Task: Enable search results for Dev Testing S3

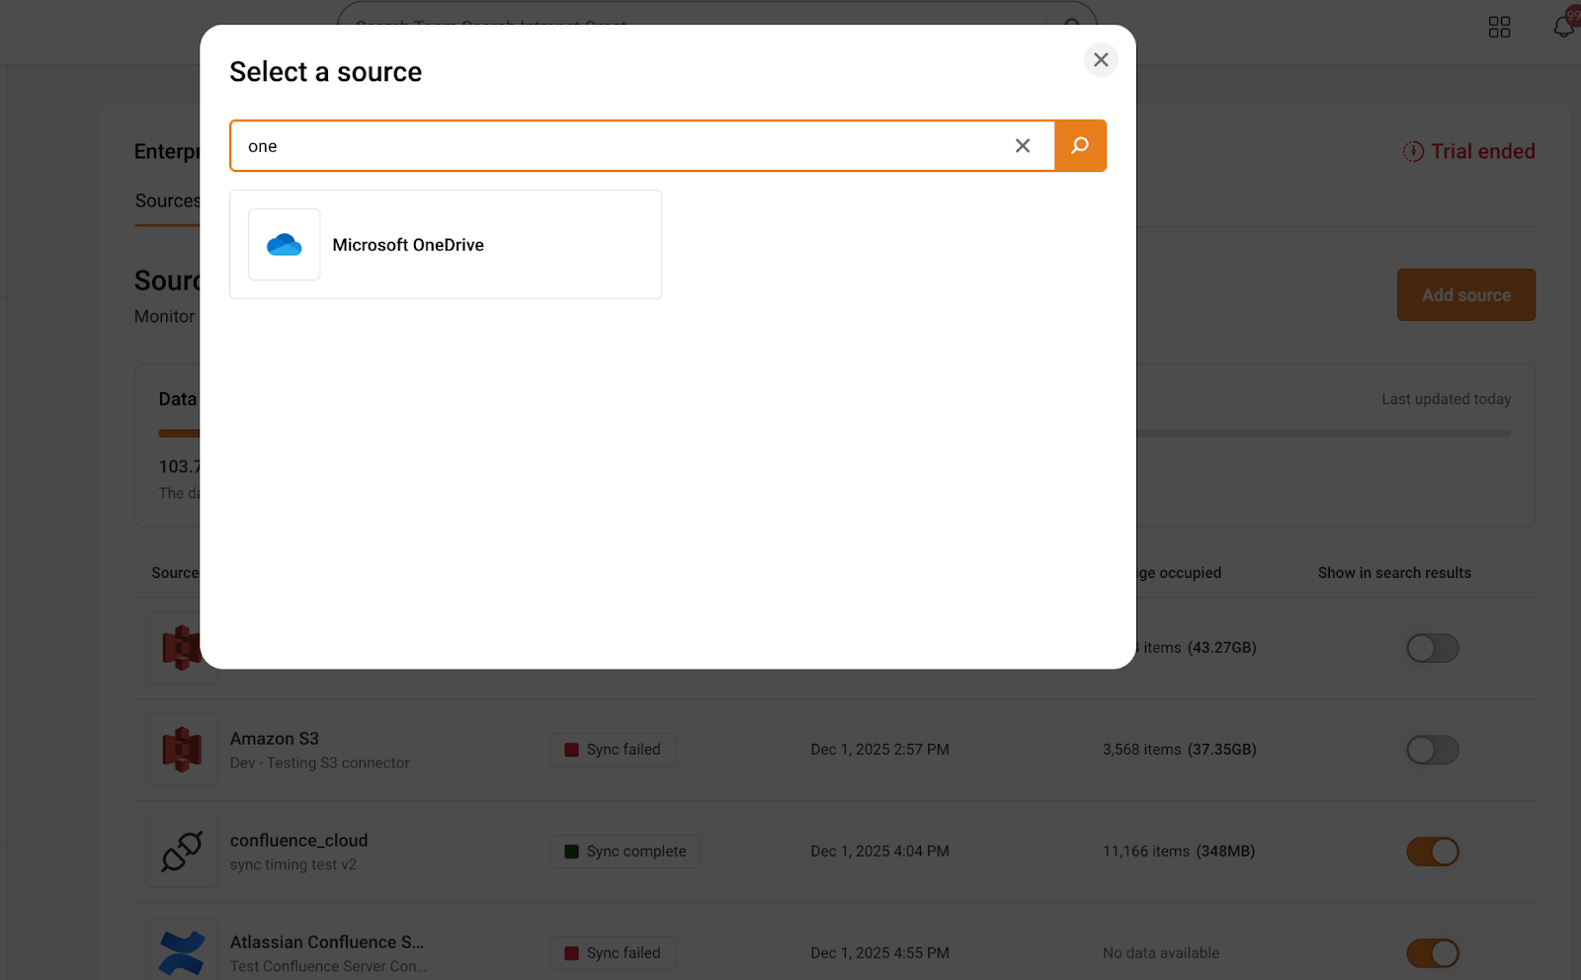Action: (x=1432, y=750)
